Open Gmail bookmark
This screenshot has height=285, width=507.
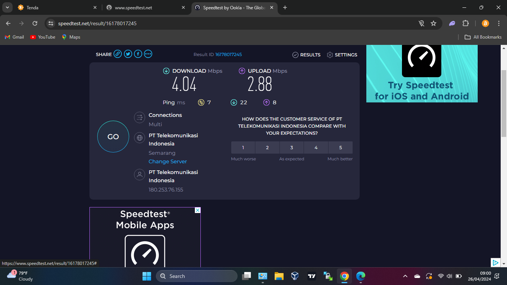(x=14, y=37)
